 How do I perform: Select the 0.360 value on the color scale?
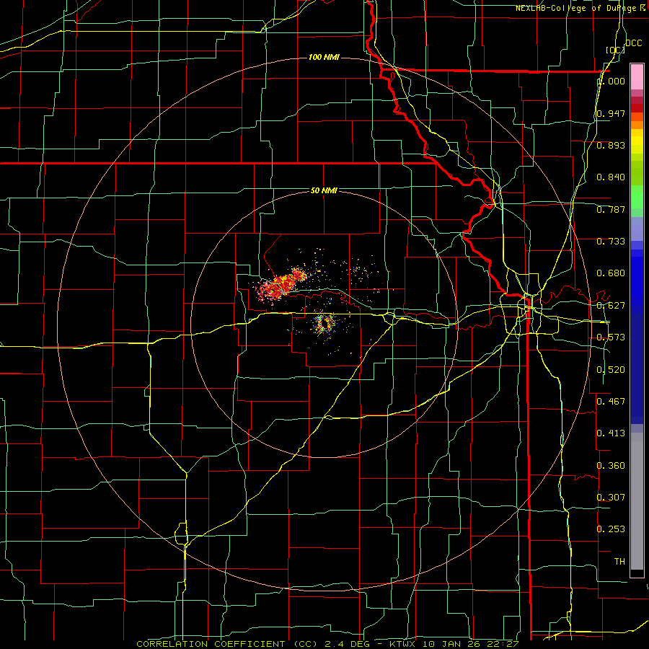[x=611, y=466]
